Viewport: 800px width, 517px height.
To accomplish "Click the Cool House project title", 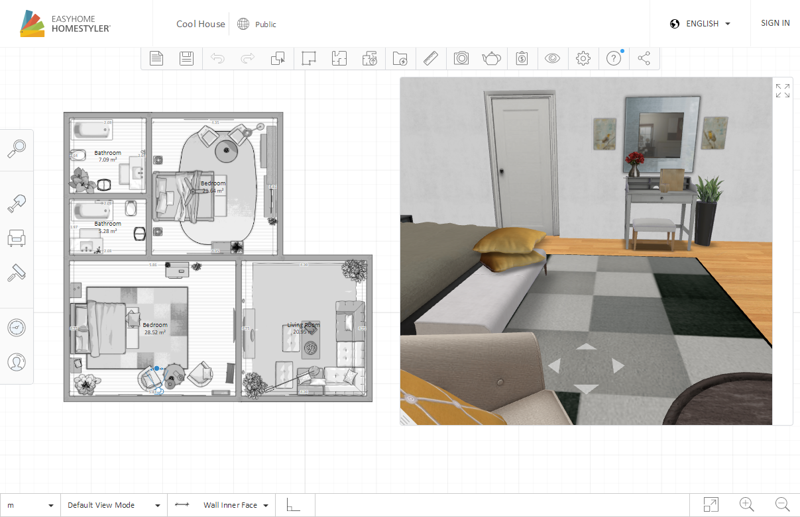I will click(x=201, y=24).
